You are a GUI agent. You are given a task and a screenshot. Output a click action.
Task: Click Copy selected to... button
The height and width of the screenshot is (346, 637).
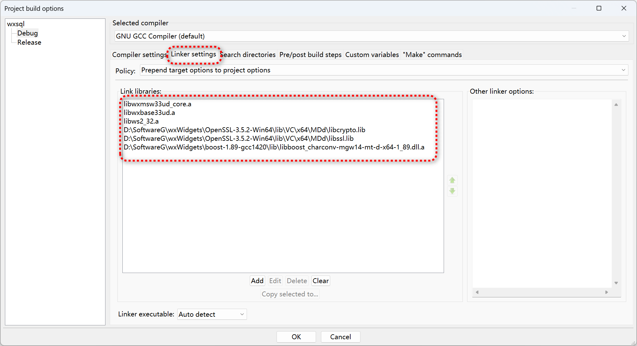290,294
